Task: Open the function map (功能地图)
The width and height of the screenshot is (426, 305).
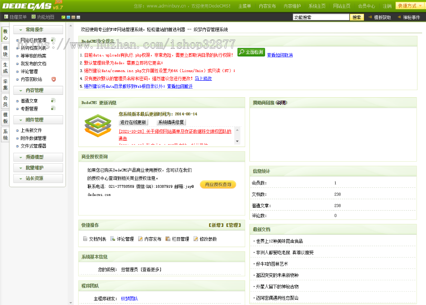Action: point(43,17)
